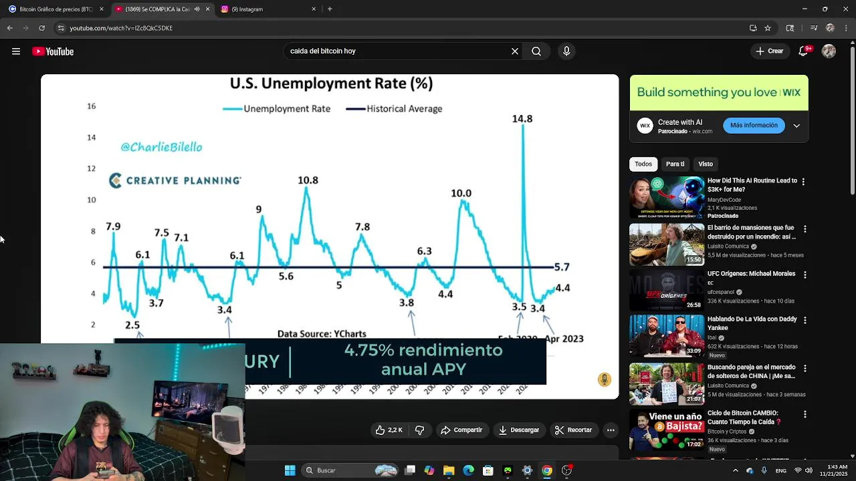Clip the video via Recortar
Viewport: 856px width, 481px height.
tap(574, 430)
